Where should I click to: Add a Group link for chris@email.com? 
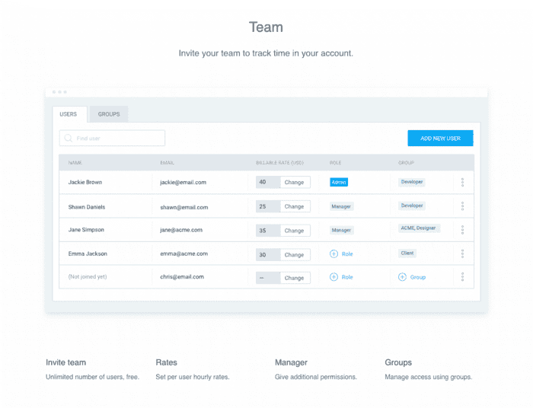pyautogui.click(x=418, y=277)
